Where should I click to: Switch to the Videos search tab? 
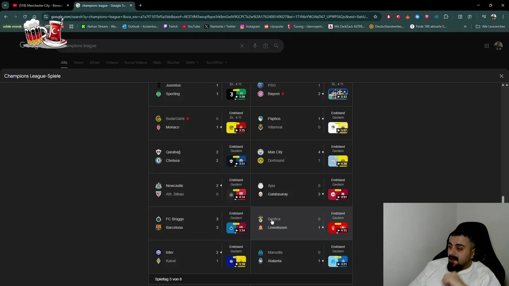(x=112, y=62)
